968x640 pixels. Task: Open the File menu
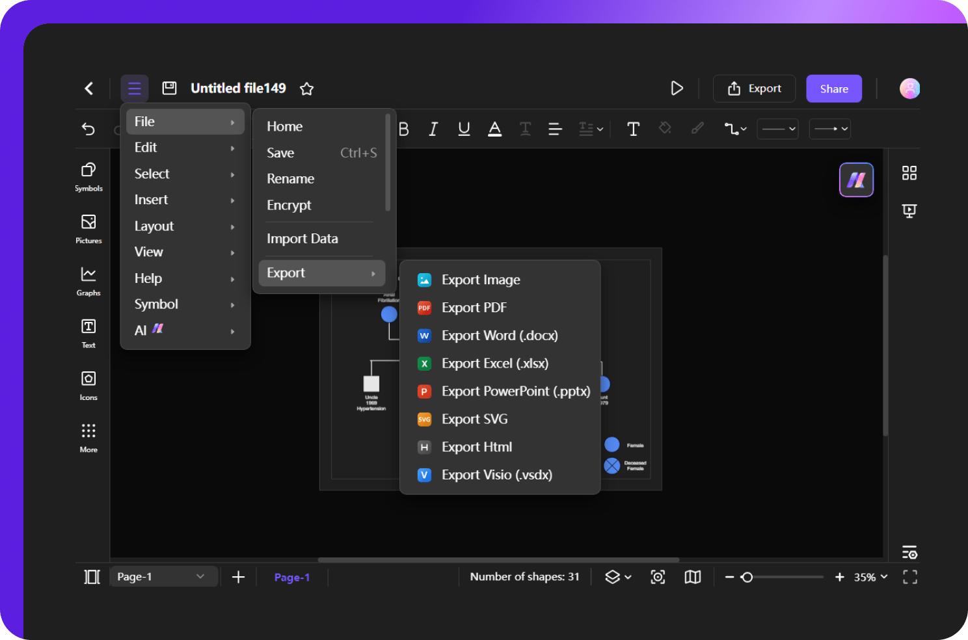point(185,122)
